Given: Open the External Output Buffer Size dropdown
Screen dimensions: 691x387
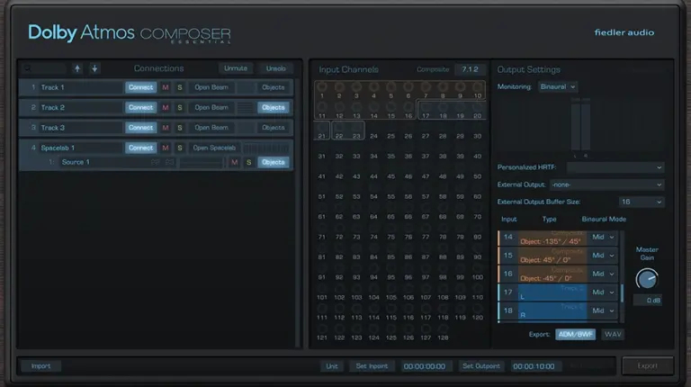Looking at the screenshot, I should [641, 202].
